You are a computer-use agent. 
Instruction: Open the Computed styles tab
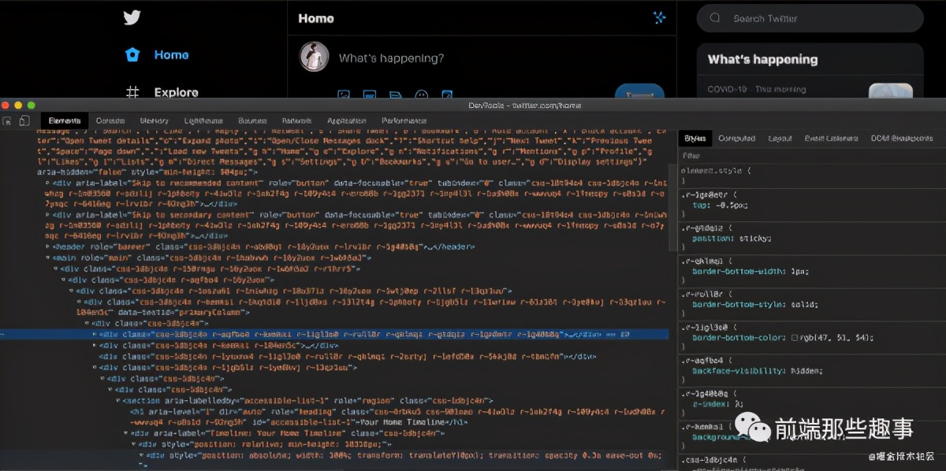[x=736, y=138]
